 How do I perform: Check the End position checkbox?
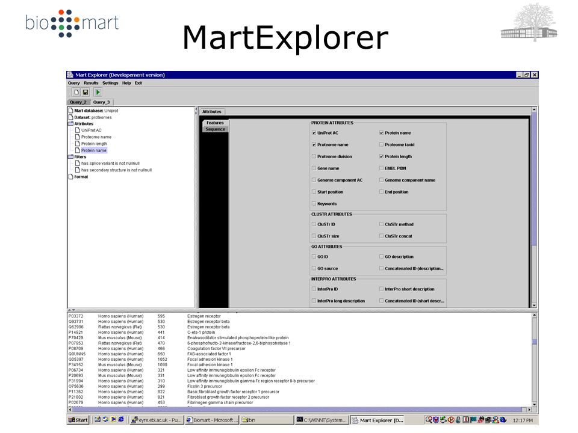(382, 192)
